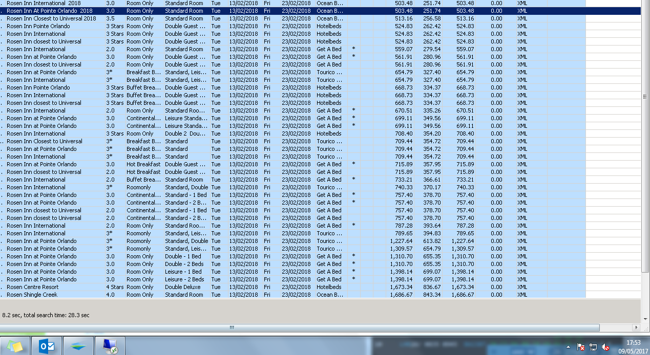Click the 394.83 price cell

432,233
